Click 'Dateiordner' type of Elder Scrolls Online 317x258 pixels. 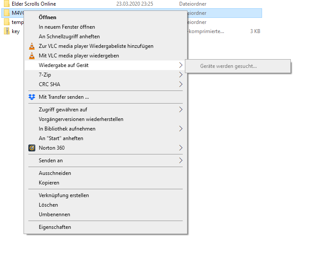coord(193,4)
